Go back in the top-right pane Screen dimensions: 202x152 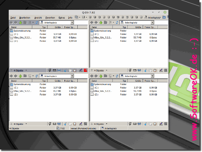(x=92, y=22)
